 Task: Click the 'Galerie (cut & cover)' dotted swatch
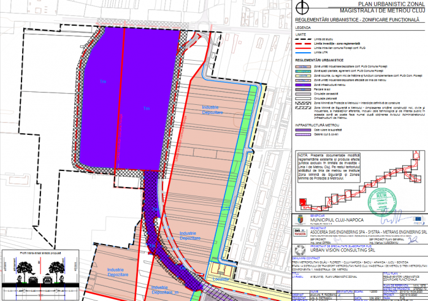303,134
